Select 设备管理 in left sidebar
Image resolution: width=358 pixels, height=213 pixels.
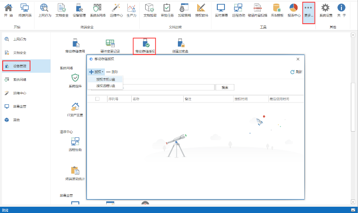click(x=26, y=66)
